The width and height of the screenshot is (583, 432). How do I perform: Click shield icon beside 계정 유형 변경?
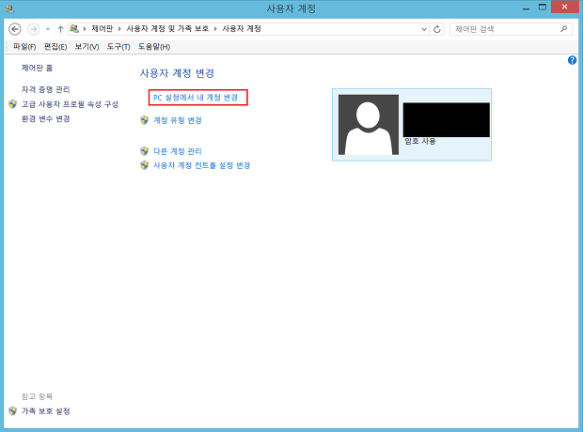145,120
